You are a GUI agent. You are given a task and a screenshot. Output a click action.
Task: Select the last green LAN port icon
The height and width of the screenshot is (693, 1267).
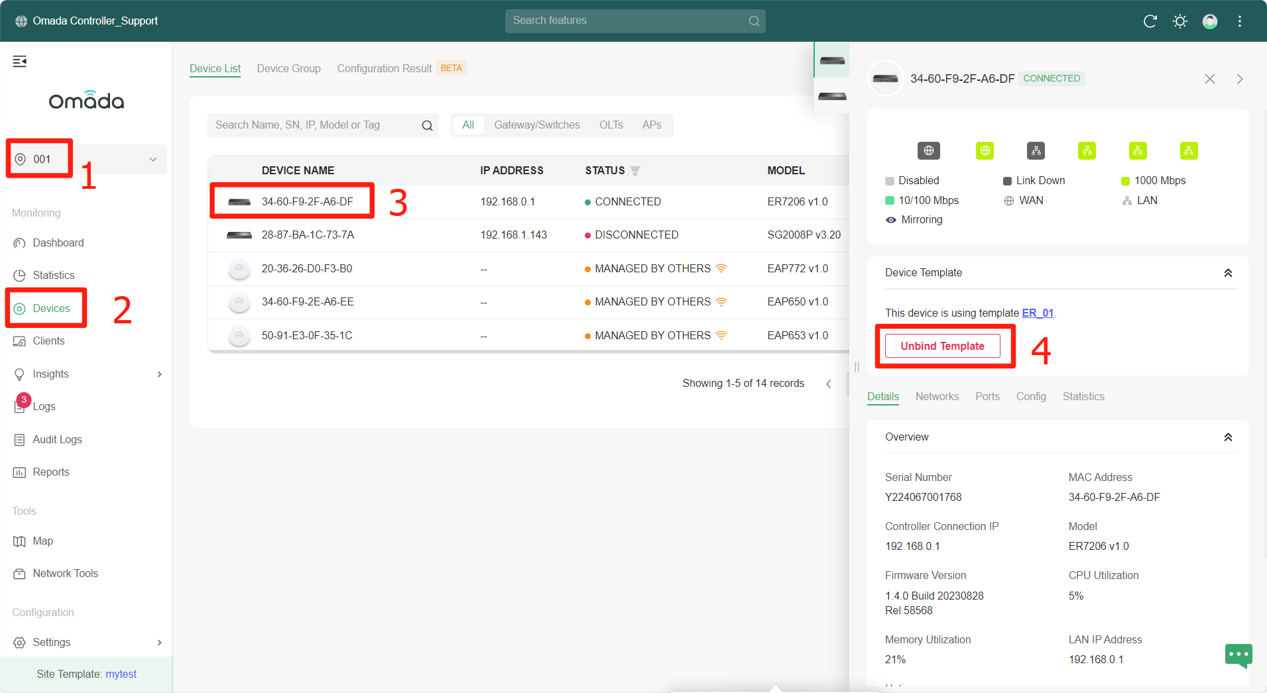[x=1189, y=150]
